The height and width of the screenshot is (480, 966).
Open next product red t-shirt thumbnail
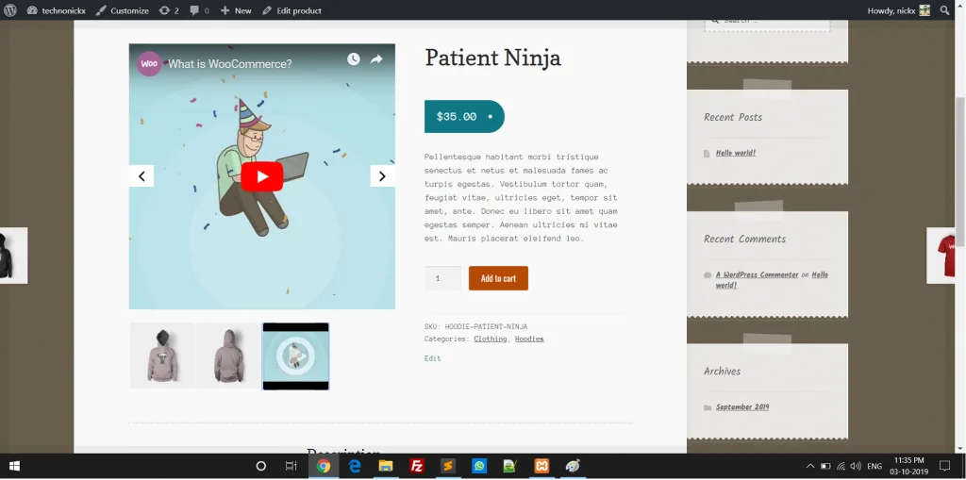click(941, 256)
